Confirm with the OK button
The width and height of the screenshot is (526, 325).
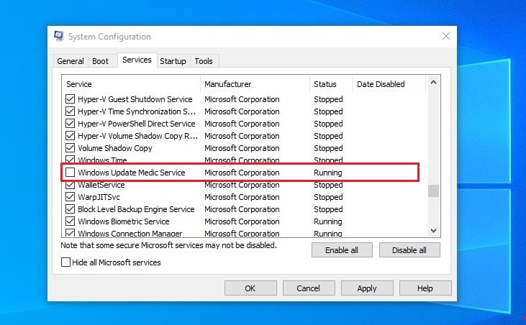(250, 288)
